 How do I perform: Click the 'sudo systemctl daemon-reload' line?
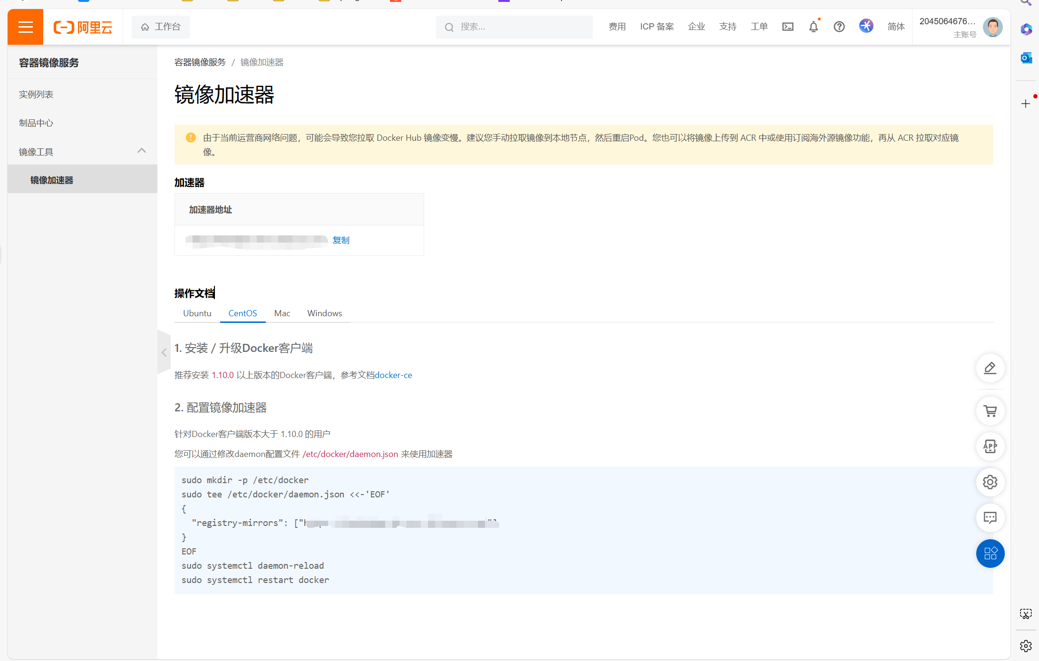tap(252, 566)
